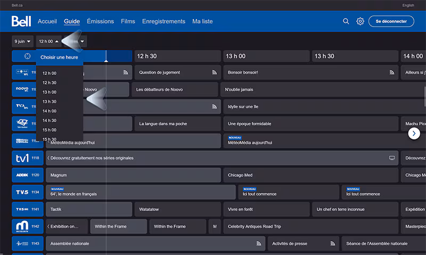Screen dimensions: 426x255
Task: Open Idylle sur une île program
Action: point(325,106)
